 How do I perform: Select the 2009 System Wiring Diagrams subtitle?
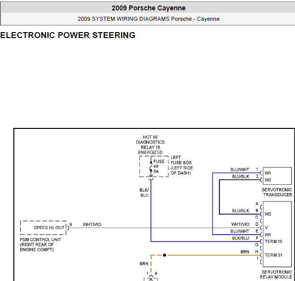click(x=148, y=19)
